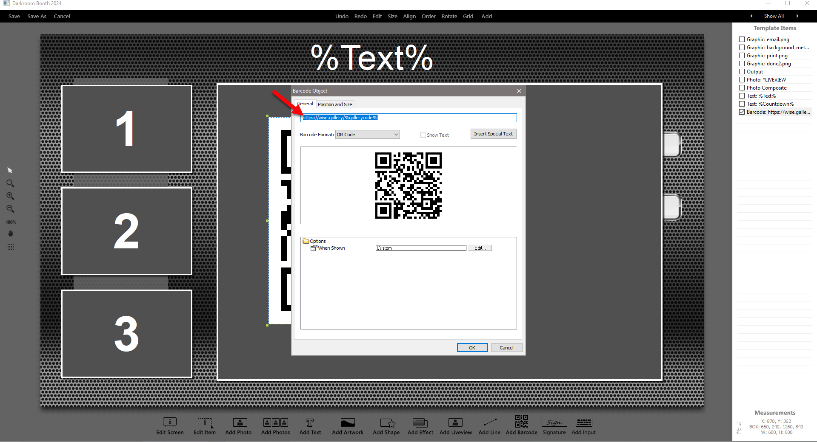
Task: Close the Barcode Object dialog
Action: coord(519,91)
